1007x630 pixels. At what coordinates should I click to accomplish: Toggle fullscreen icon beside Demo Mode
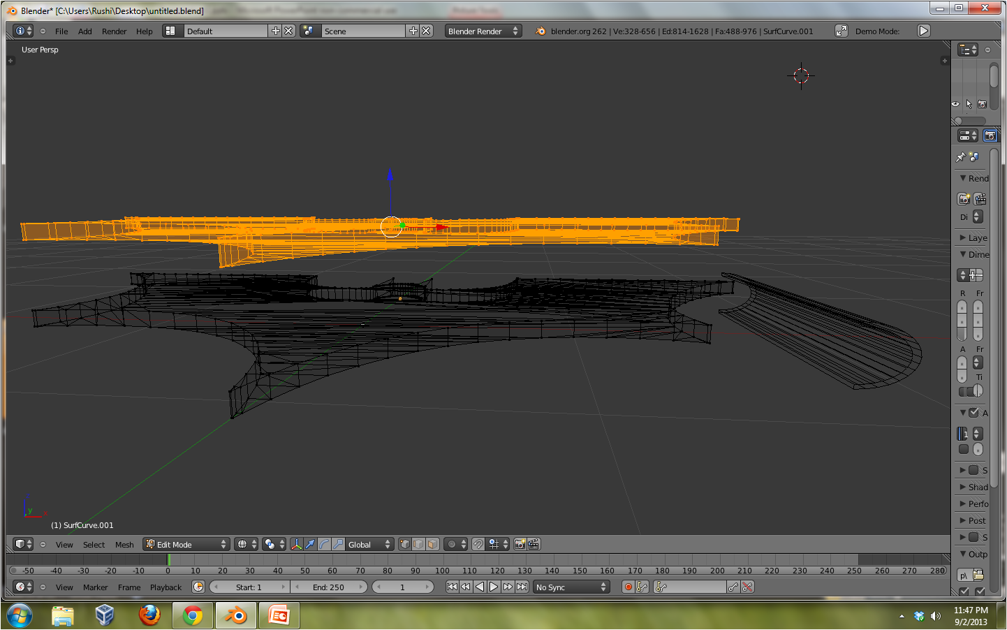[841, 31]
